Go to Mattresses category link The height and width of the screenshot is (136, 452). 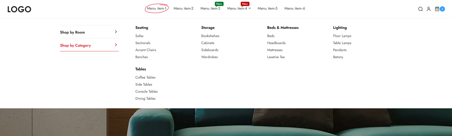pyautogui.click(x=275, y=50)
